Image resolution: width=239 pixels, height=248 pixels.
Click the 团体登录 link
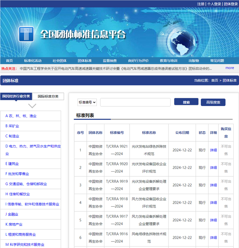[x=231, y=4]
